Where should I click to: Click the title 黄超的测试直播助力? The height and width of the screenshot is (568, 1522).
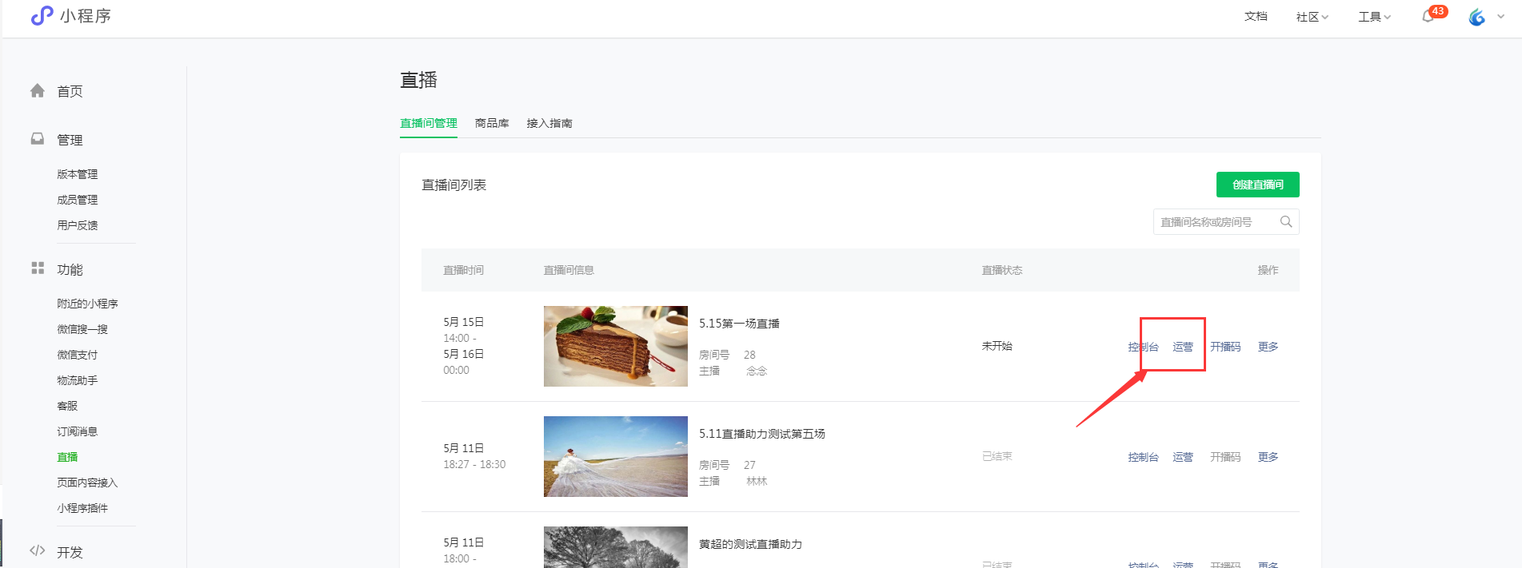tap(750, 544)
